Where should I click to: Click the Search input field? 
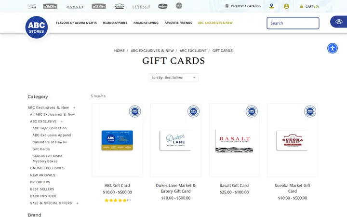(x=293, y=23)
